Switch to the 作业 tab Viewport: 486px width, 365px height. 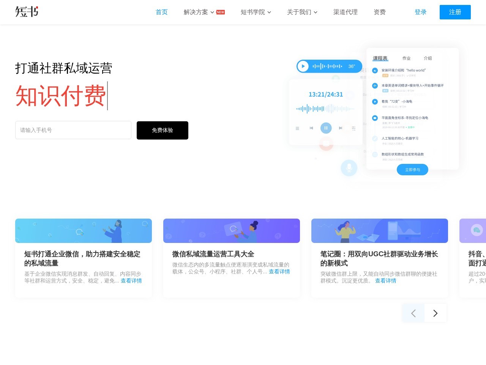[407, 58]
